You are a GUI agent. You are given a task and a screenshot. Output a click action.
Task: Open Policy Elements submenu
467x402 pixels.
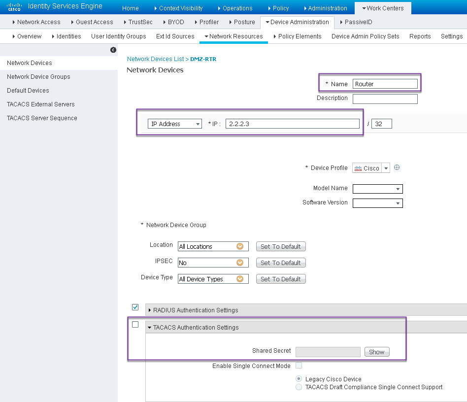(298, 36)
